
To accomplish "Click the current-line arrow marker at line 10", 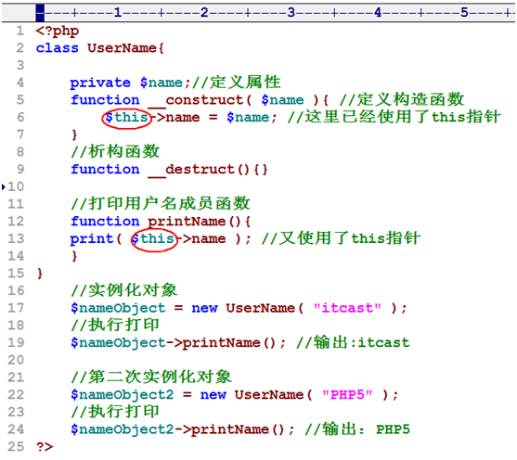I will [x=4, y=187].
